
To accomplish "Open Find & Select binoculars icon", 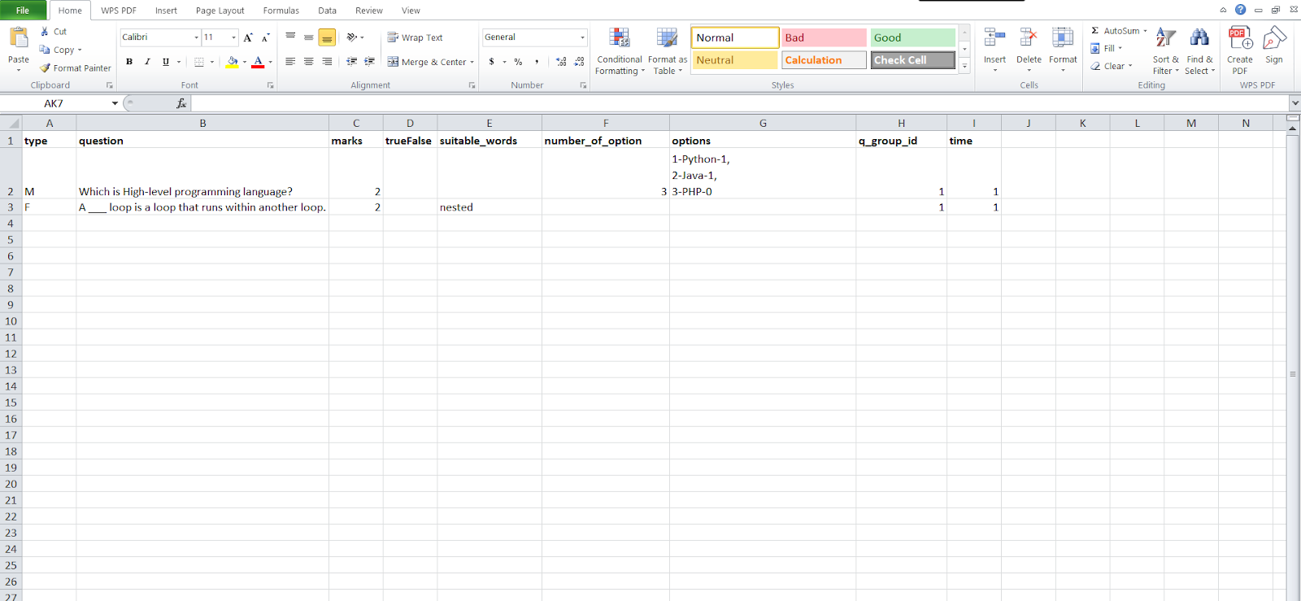I will click(1199, 38).
